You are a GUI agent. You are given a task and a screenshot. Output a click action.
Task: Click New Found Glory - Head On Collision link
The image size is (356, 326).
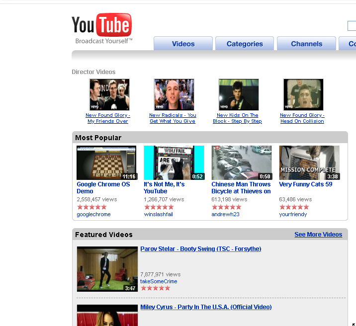point(302,118)
